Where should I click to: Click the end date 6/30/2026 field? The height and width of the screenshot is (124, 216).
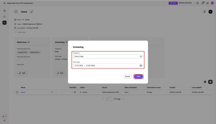(x=90, y=65)
